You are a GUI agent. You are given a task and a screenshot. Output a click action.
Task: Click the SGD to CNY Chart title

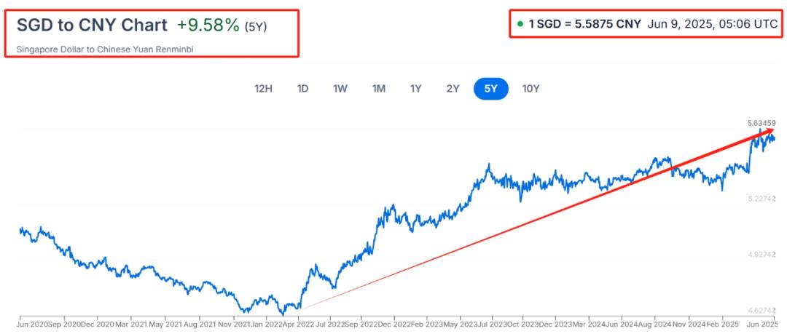point(93,25)
